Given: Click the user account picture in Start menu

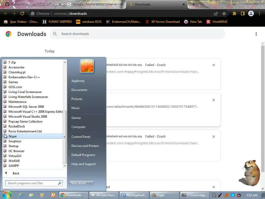Looking at the screenshot, I should click(x=87, y=66).
